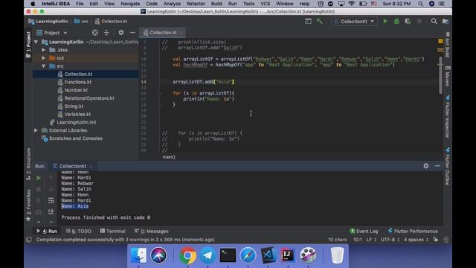Click src breadcrumb in navigation bar
Viewport: 476px width, 268px height.
tap(81, 22)
